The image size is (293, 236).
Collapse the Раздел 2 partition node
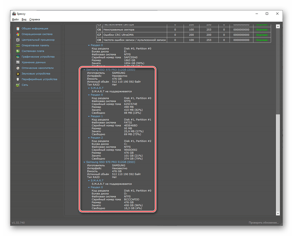(x=89, y=138)
